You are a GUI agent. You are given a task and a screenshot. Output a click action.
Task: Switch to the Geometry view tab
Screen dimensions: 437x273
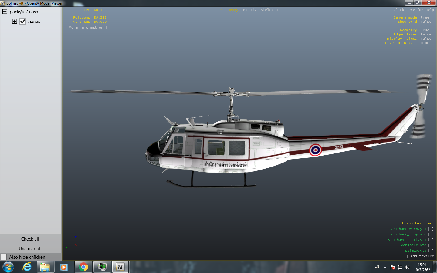230,10
